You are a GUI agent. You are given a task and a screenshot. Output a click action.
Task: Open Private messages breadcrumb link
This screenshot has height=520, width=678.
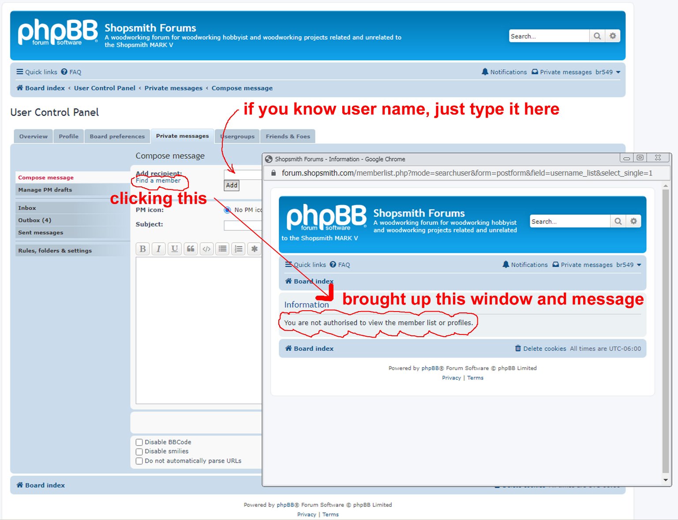(173, 88)
